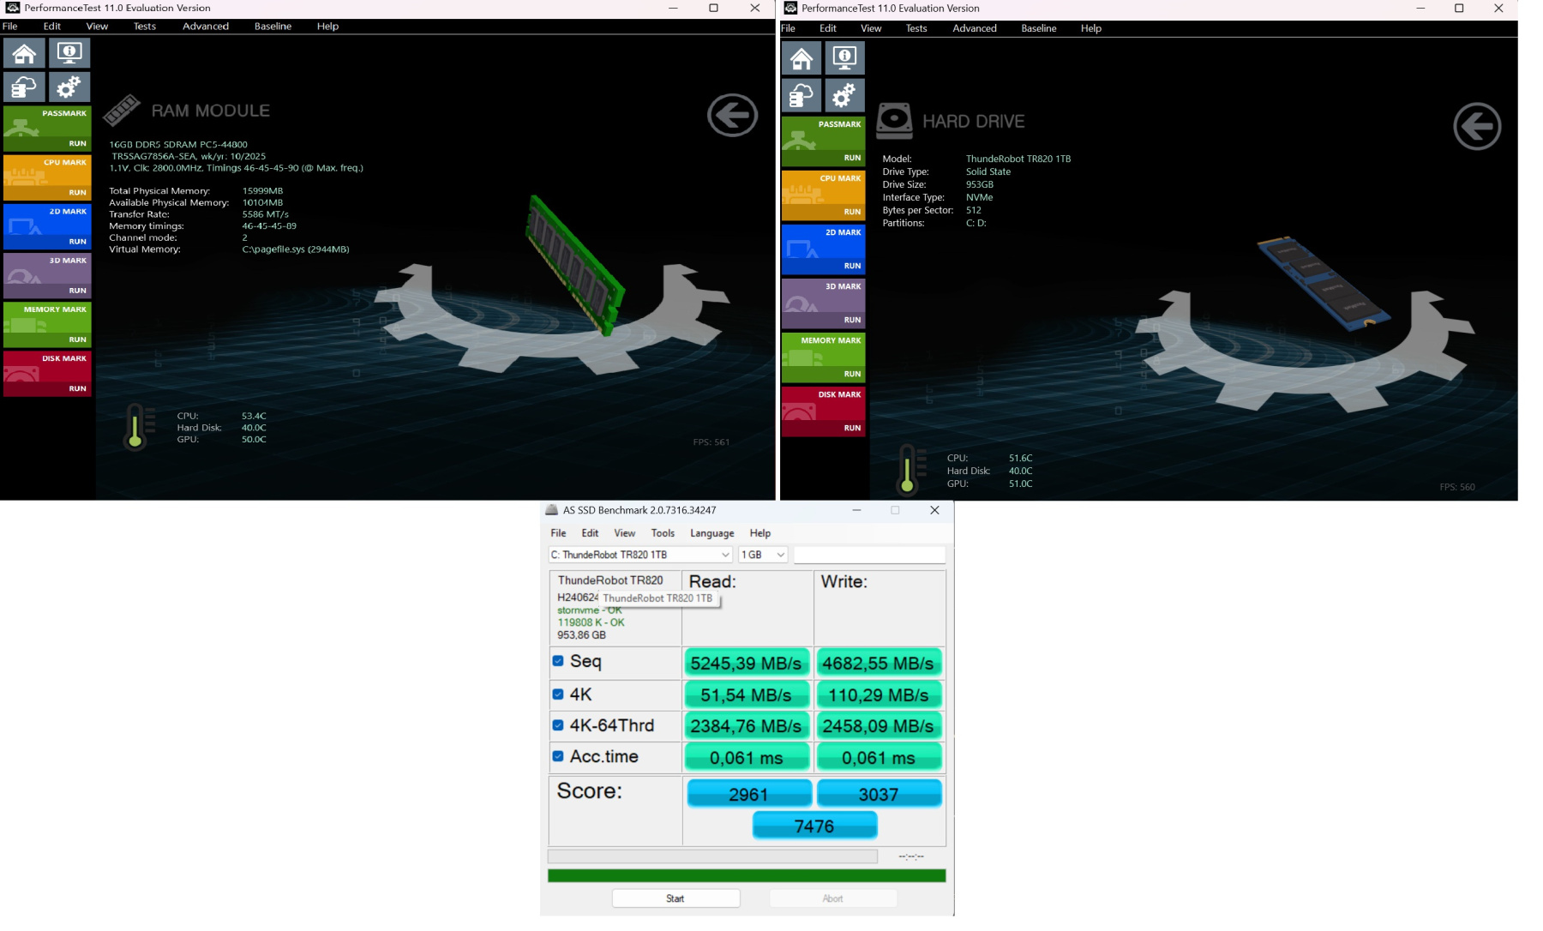The height and width of the screenshot is (931, 1543).
Task: Toggle the Acc.time test checkbox
Action: click(558, 756)
